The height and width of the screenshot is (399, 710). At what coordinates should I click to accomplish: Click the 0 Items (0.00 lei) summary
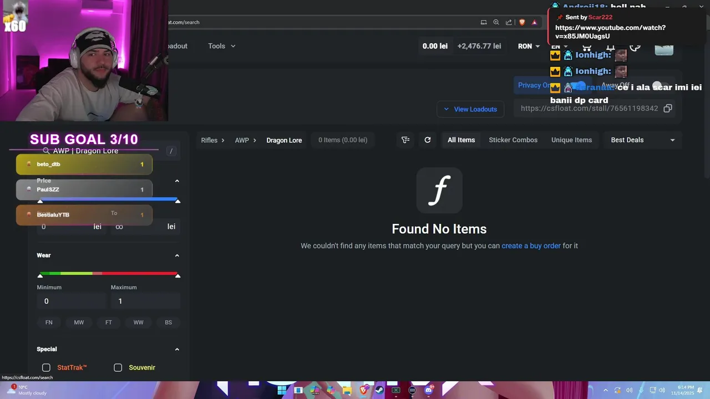tap(343, 140)
